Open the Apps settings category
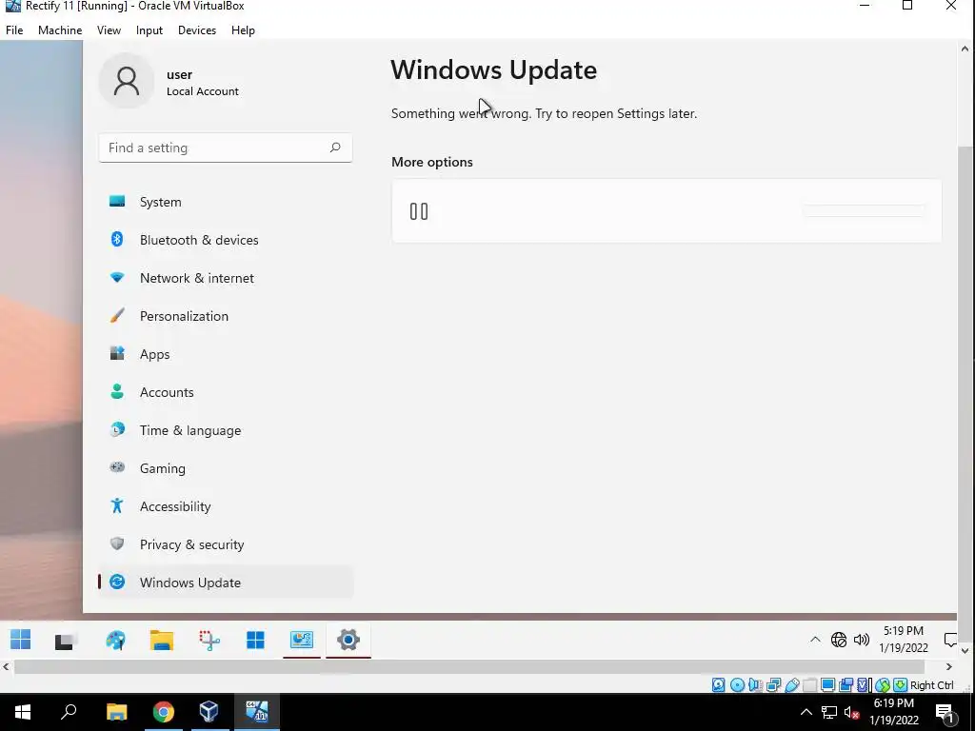 226,354
